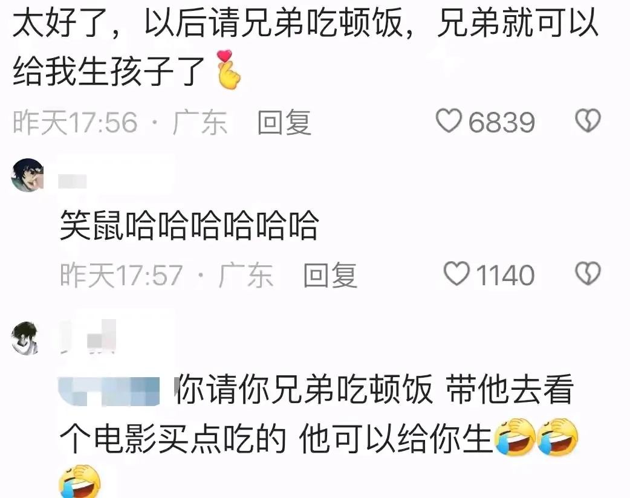The width and height of the screenshot is (630, 498).
Task: Click the 1140 like count
Action: [x=505, y=275]
